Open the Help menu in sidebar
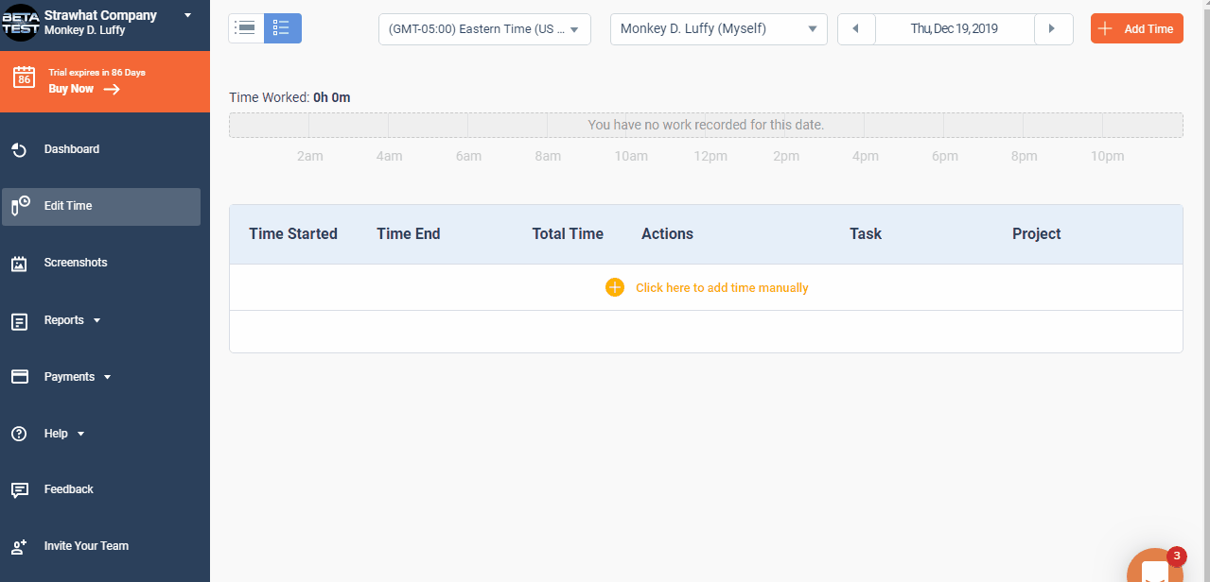The width and height of the screenshot is (1210, 582). [x=63, y=434]
